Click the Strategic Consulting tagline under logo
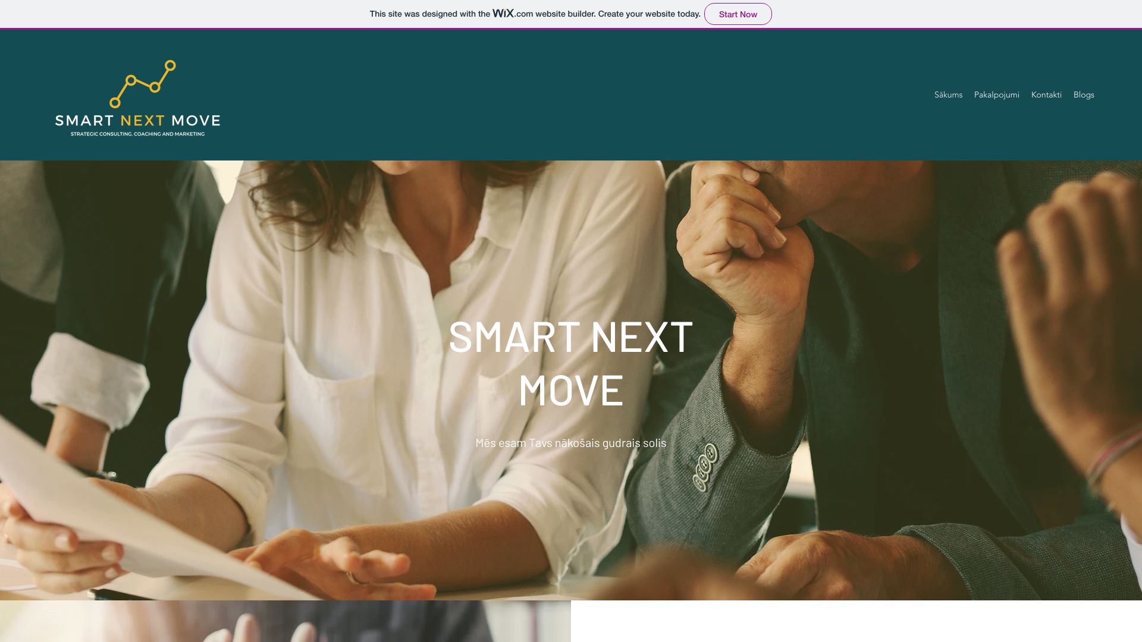 137,134
